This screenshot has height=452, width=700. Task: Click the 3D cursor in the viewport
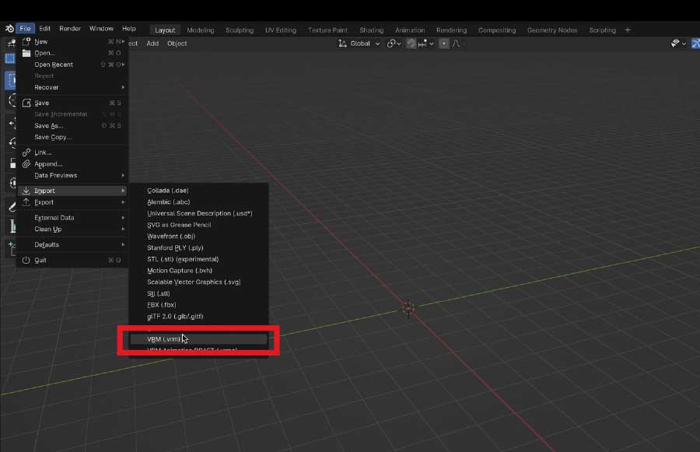click(408, 308)
